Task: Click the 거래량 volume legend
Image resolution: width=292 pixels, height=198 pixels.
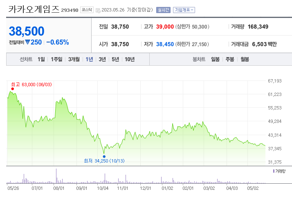Action: point(279,171)
